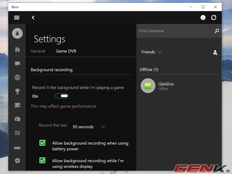Image resolution: width=232 pixels, height=174 pixels.
Task: Click the add friend icon
Action: tap(215, 53)
